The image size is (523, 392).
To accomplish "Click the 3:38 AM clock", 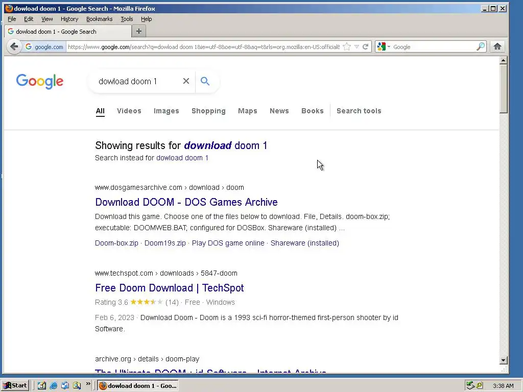I will [x=503, y=386].
